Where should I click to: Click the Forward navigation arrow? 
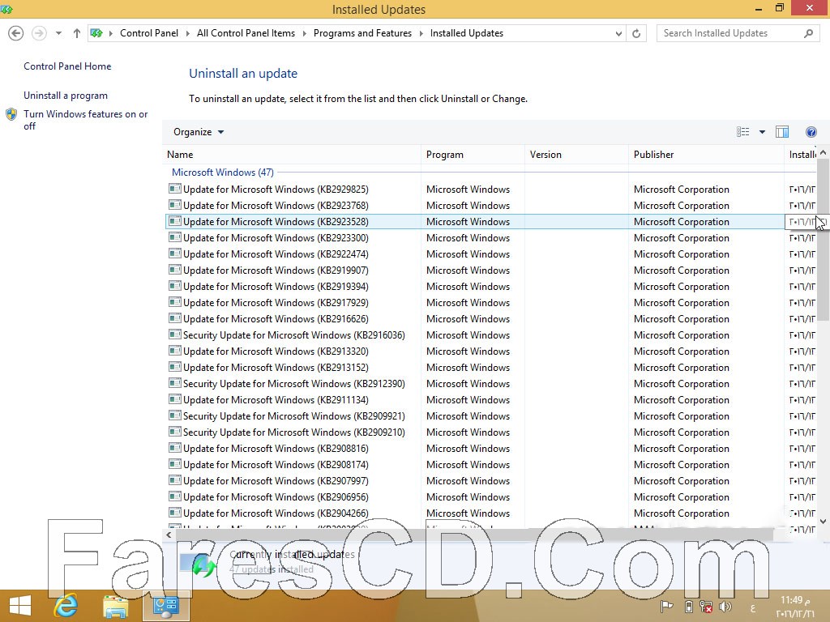pyautogui.click(x=39, y=33)
